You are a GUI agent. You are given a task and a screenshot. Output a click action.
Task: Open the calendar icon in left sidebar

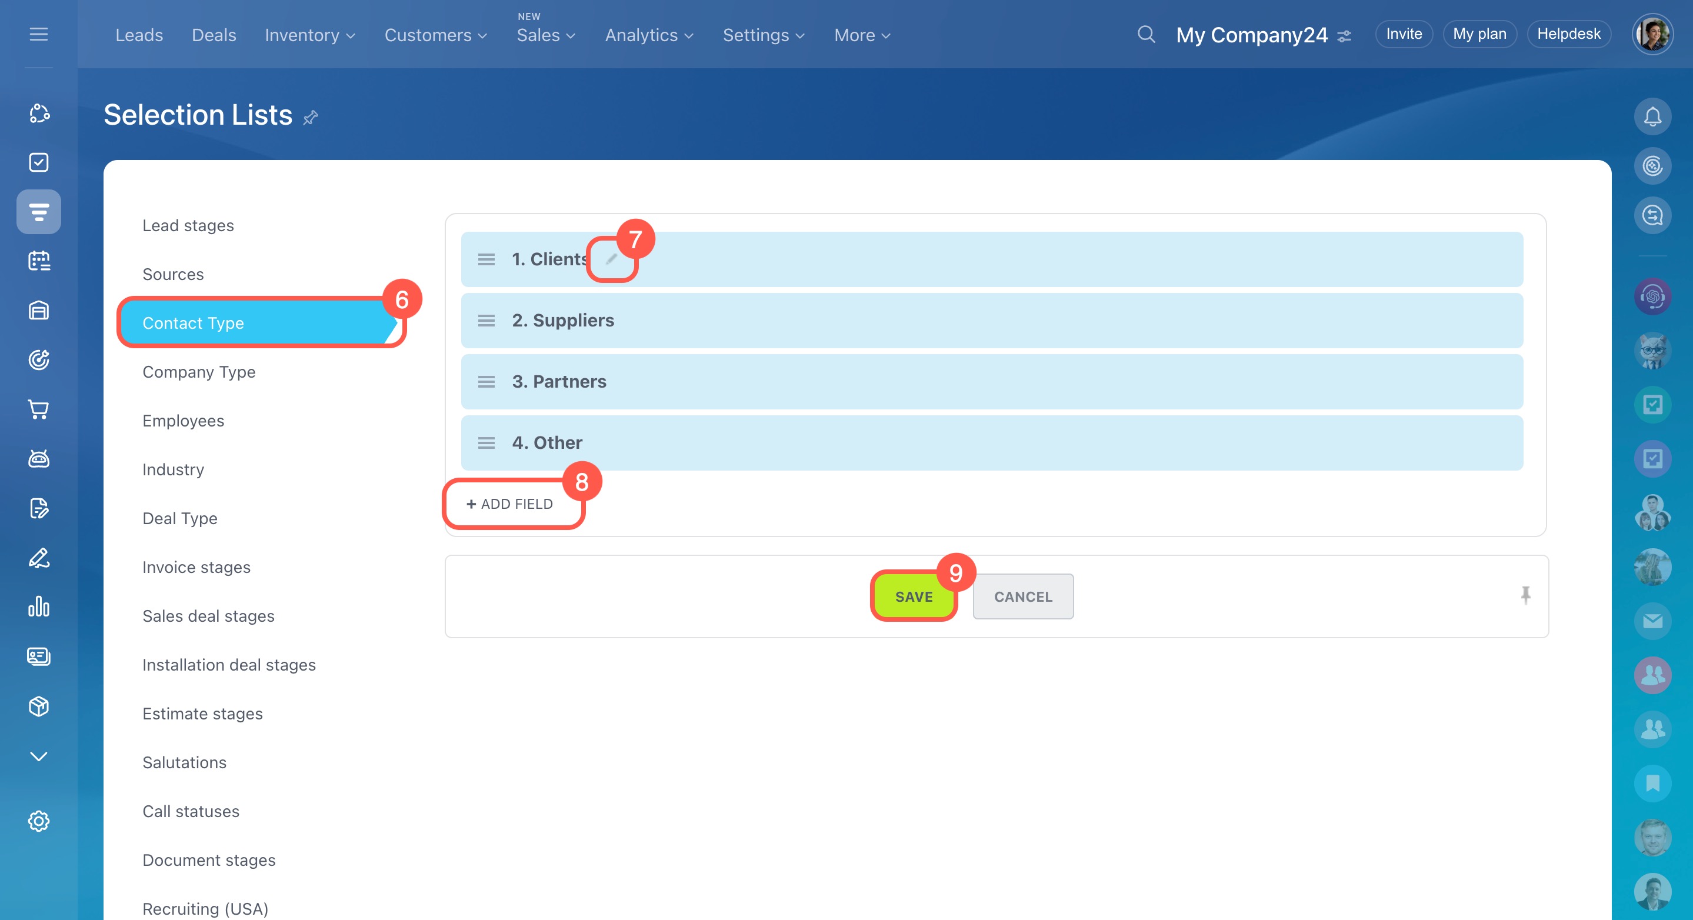[x=39, y=261]
